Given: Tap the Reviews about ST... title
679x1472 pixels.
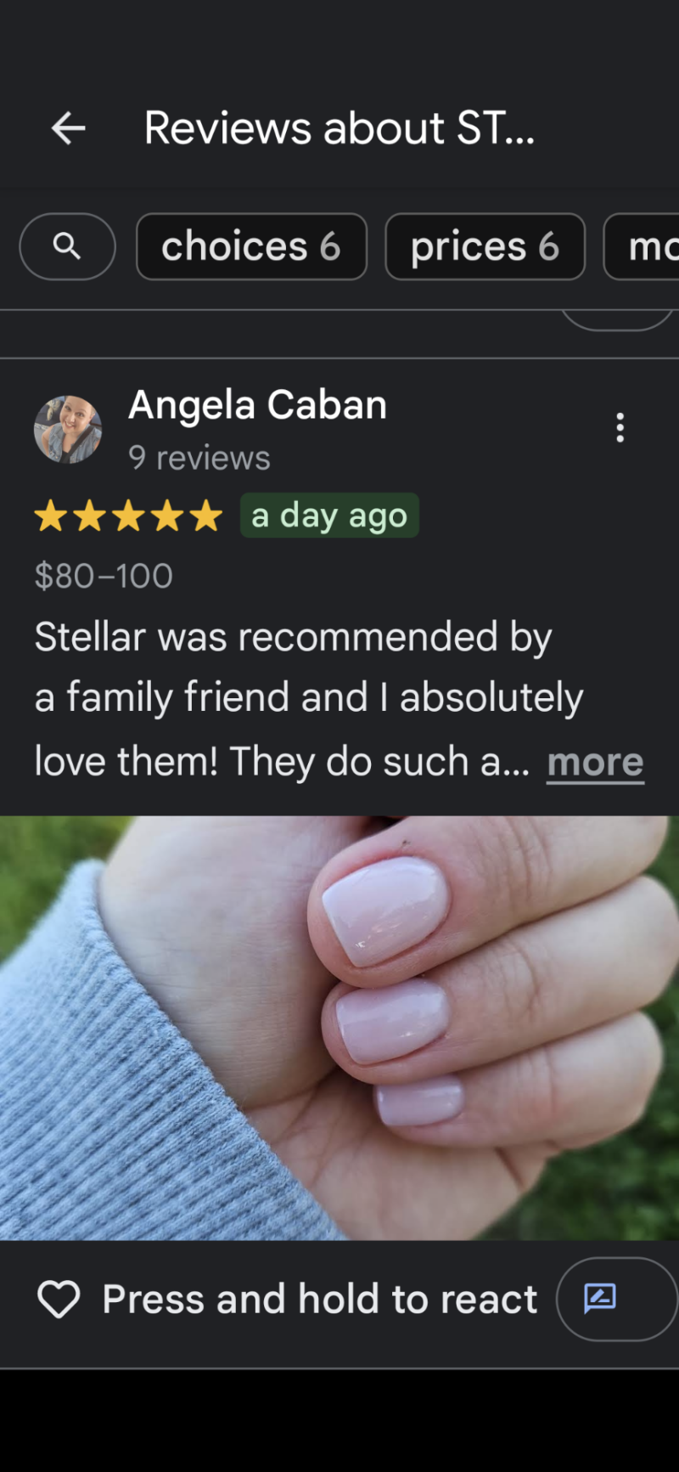Looking at the screenshot, I should (339, 128).
